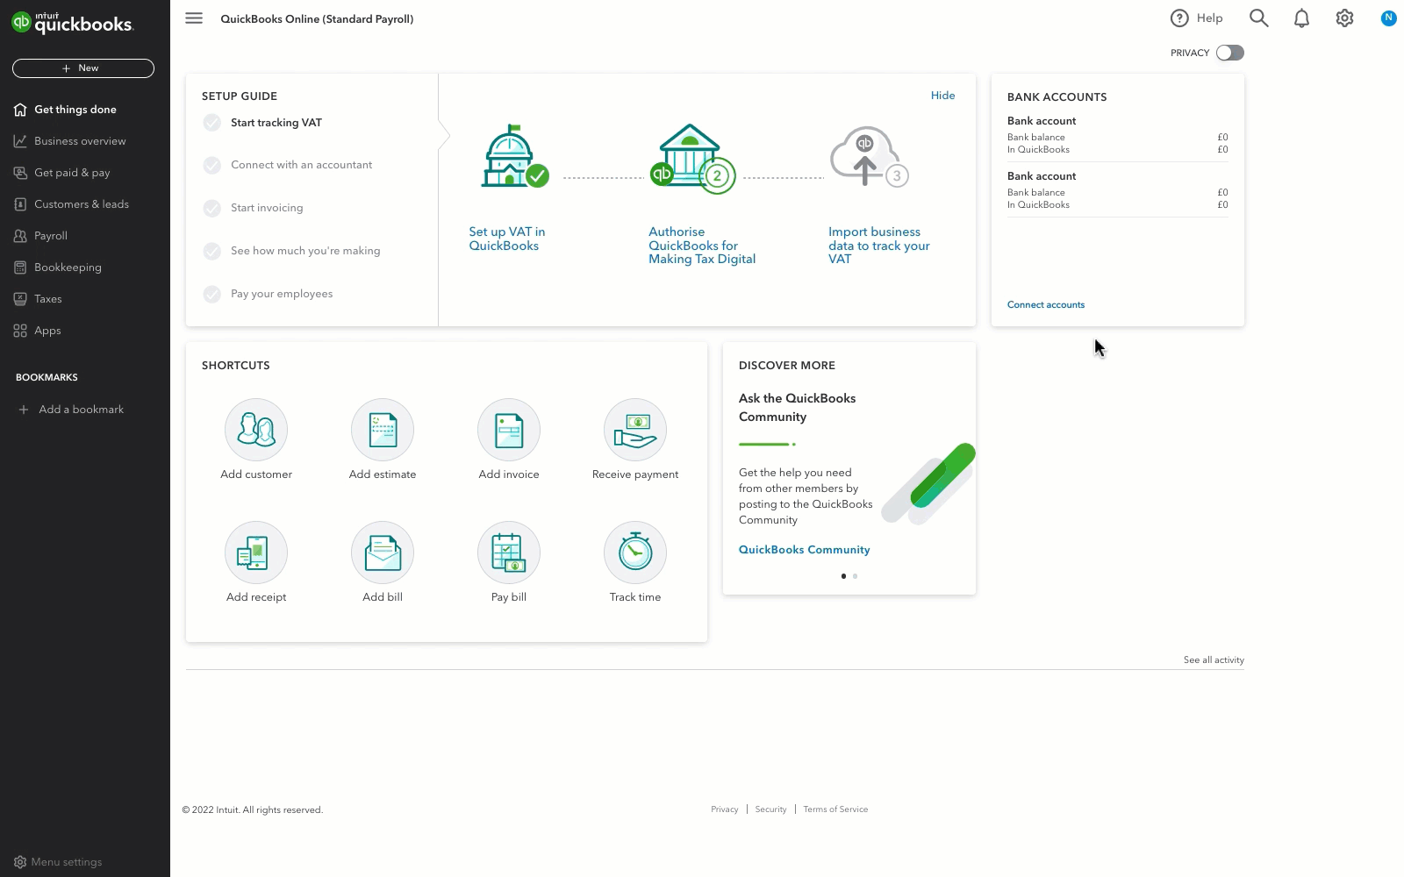This screenshot has height=877, width=1404.
Task: Click the Track time stopwatch icon
Action: [x=635, y=553]
